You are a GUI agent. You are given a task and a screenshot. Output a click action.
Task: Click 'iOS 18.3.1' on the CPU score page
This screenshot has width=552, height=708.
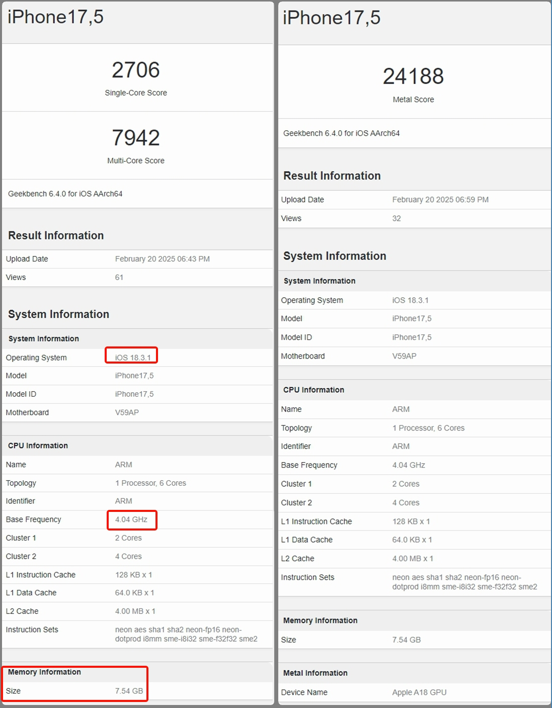pyautogui.click(x=133, y=358)
